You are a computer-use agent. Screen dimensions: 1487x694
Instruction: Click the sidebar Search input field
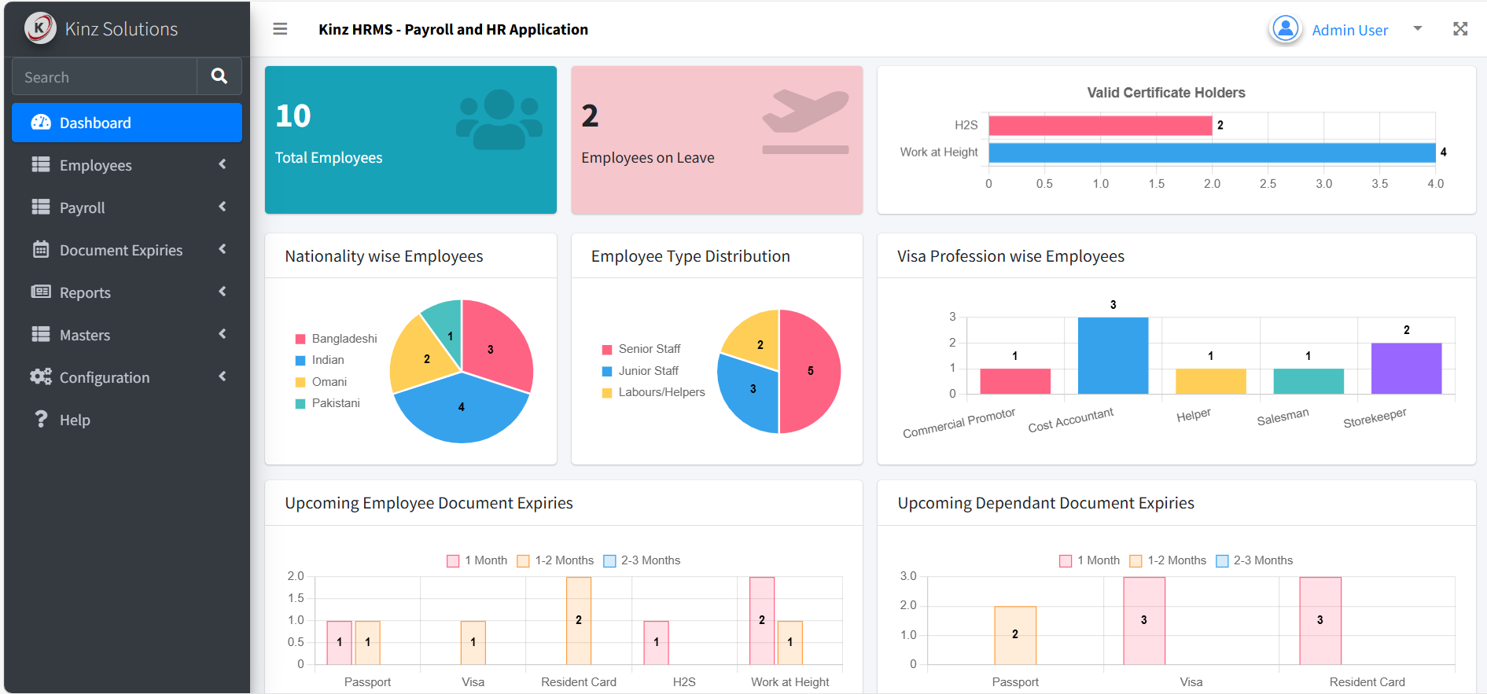pos(105,76)
